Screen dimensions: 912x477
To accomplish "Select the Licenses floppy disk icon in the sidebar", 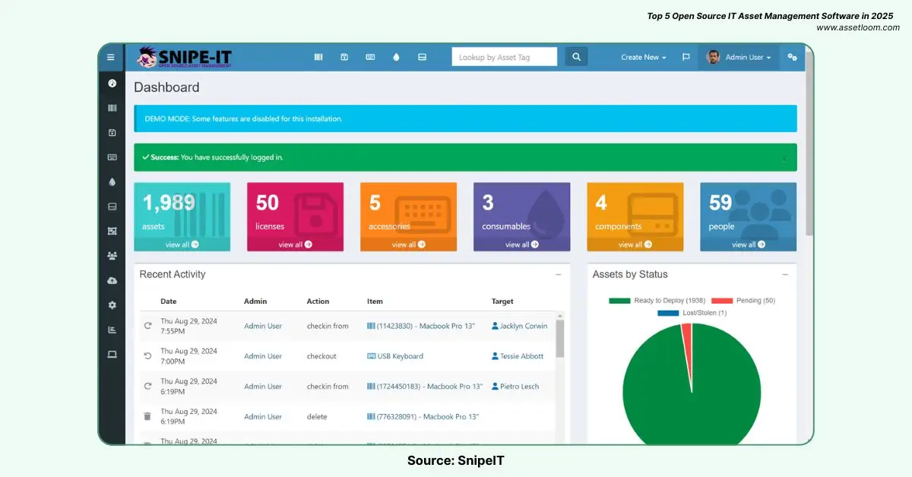I will point(112,133).
